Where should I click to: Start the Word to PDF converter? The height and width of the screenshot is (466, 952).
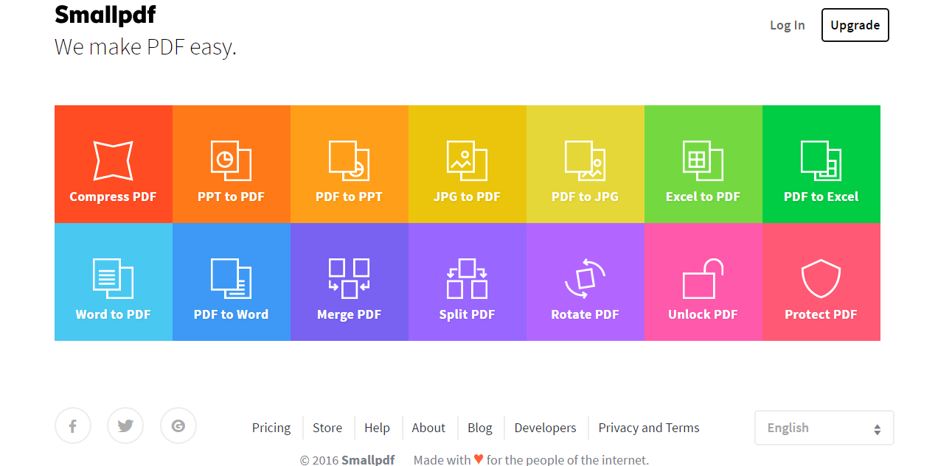114,282
